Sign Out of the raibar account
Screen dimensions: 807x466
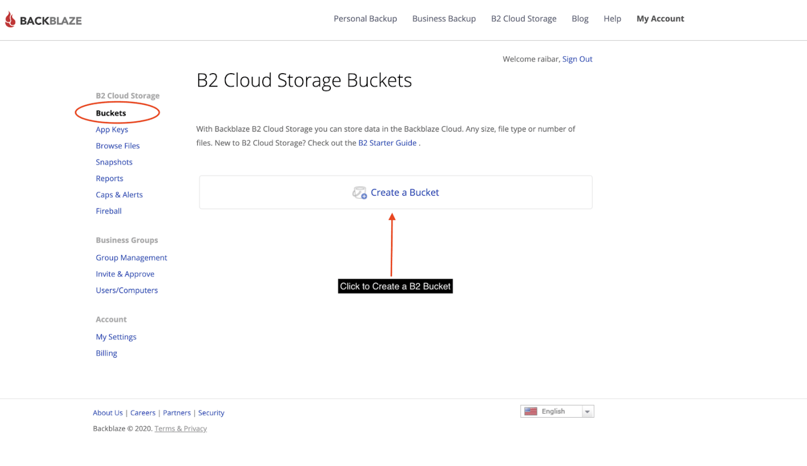pyautogui.click(x=577, y=59)
